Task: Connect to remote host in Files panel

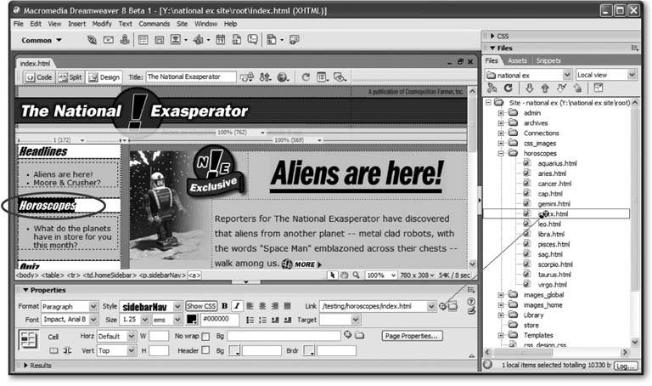Action: 492,88
